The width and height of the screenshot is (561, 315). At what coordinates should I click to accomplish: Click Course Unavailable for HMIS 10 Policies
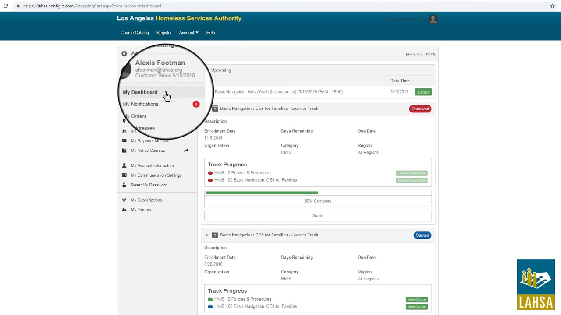click(x=412, y=173)
